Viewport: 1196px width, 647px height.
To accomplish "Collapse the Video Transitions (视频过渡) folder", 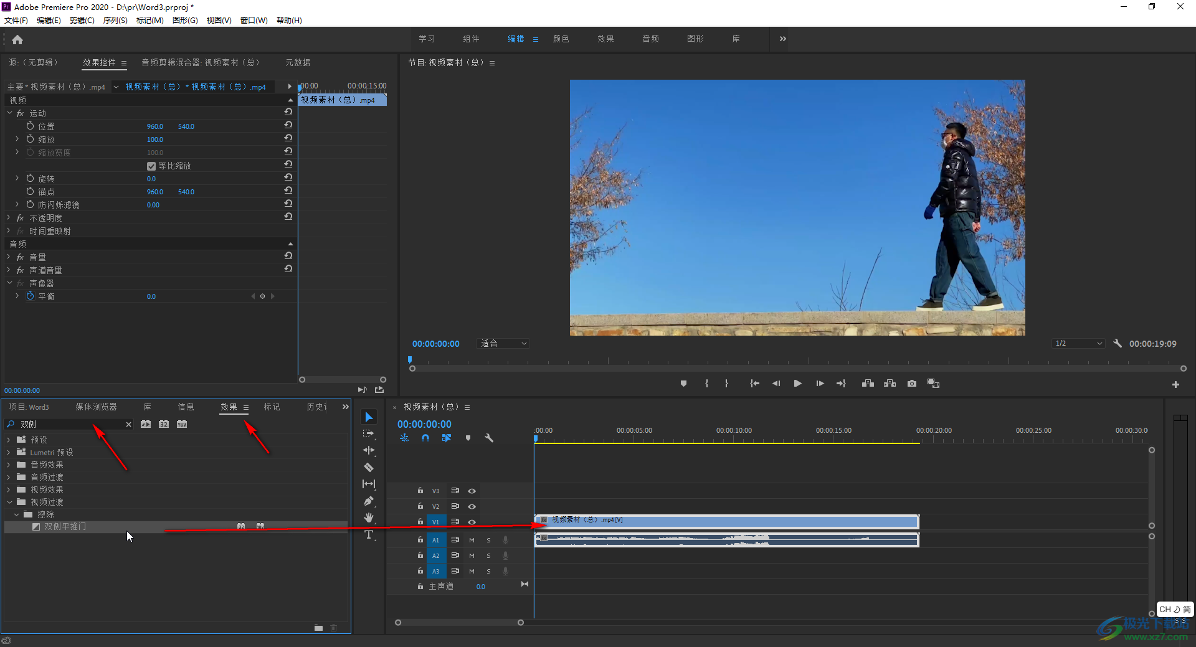I will (9, 502).
